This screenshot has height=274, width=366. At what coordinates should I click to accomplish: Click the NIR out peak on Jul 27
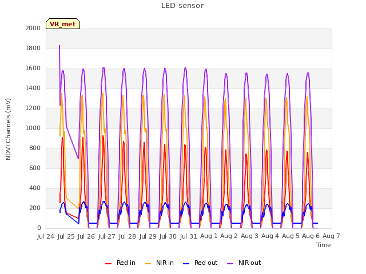(x=104, y=67)
